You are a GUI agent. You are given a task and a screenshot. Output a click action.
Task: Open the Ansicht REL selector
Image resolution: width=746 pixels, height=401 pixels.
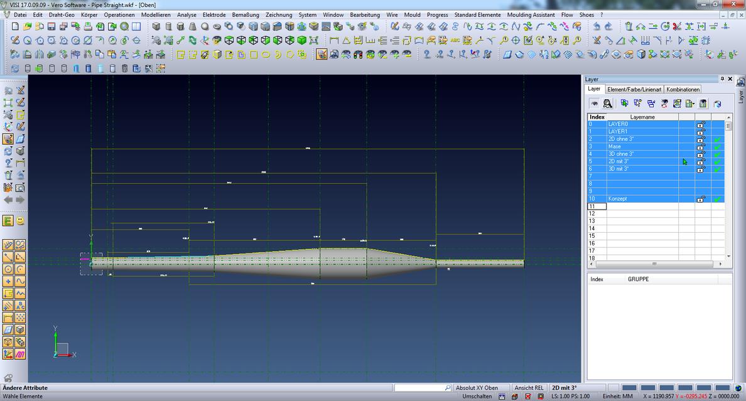pos(529,388)
